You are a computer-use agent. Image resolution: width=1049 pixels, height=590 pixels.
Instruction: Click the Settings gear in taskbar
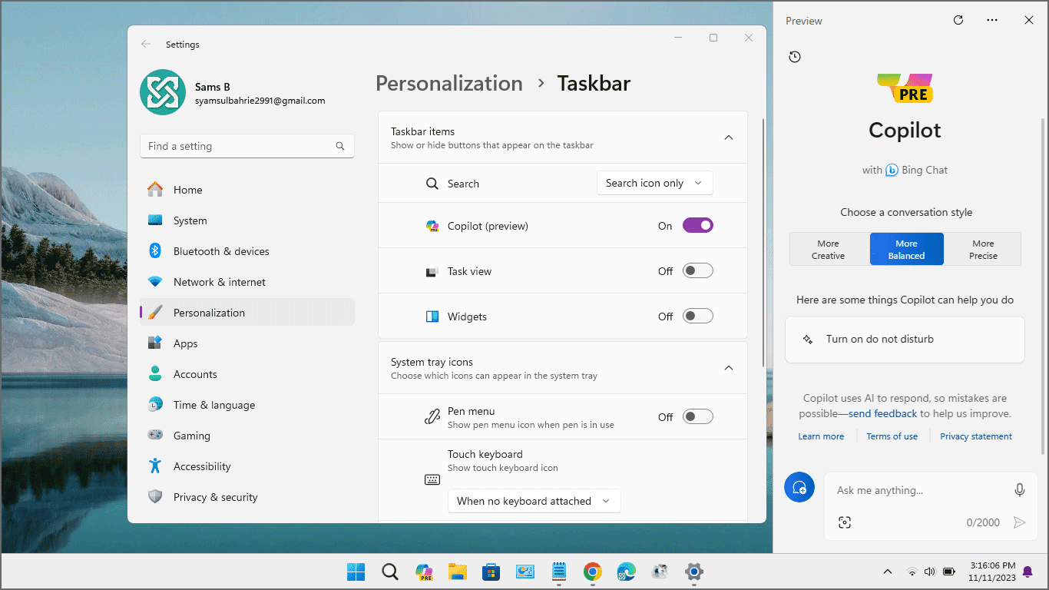pos(694,572)
